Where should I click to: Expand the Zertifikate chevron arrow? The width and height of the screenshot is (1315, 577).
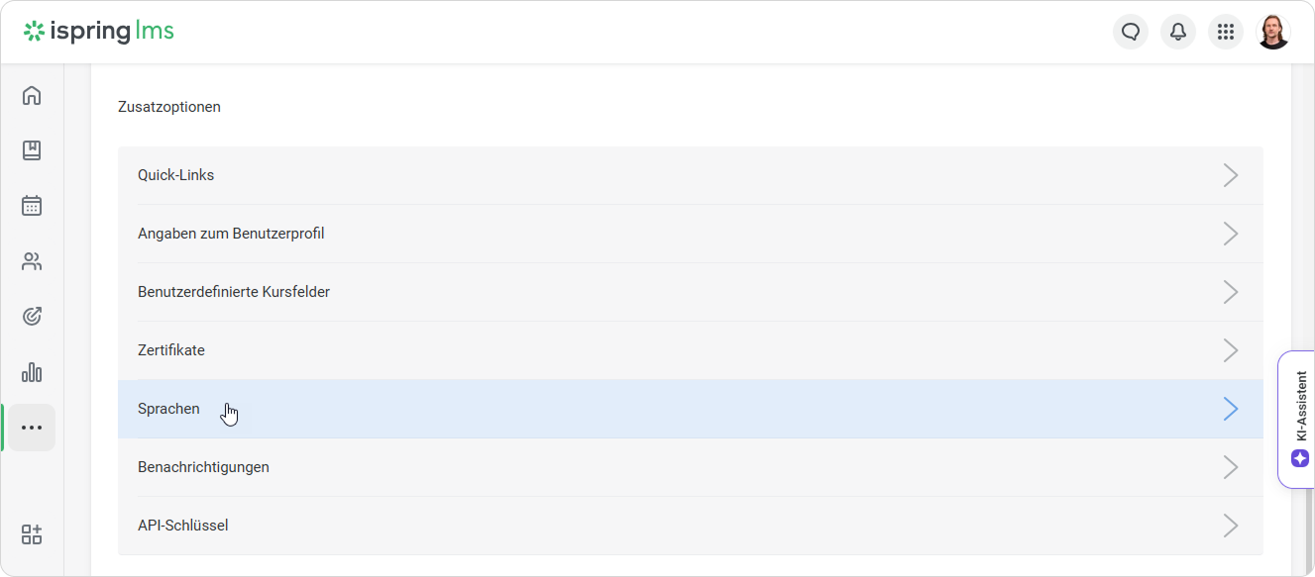(x=1231, y=350)
